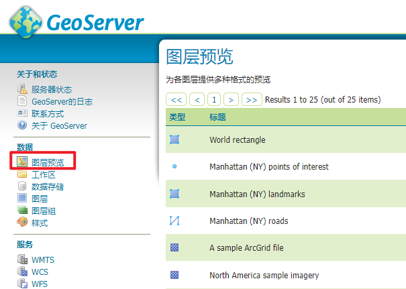Click the layer groups green stack icon

(x=22, y=210)
